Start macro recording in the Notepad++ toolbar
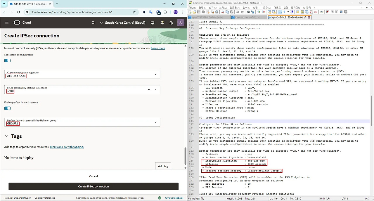Viewport: 374px width, 201px height. click(328, 12)
